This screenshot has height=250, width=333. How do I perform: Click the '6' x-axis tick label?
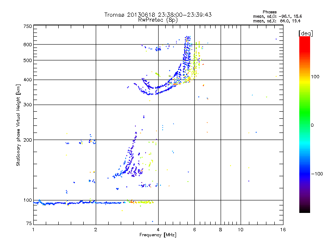click(194, 230)
